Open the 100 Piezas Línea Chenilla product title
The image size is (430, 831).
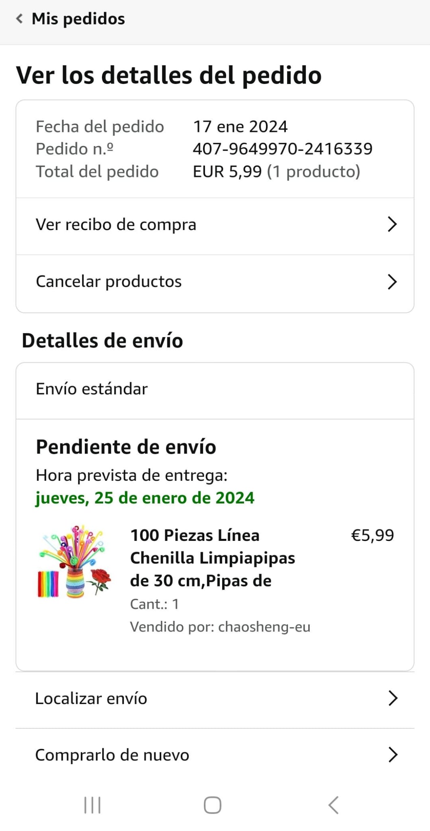(212, 558)
